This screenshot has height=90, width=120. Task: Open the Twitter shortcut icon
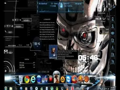point(7,26)
